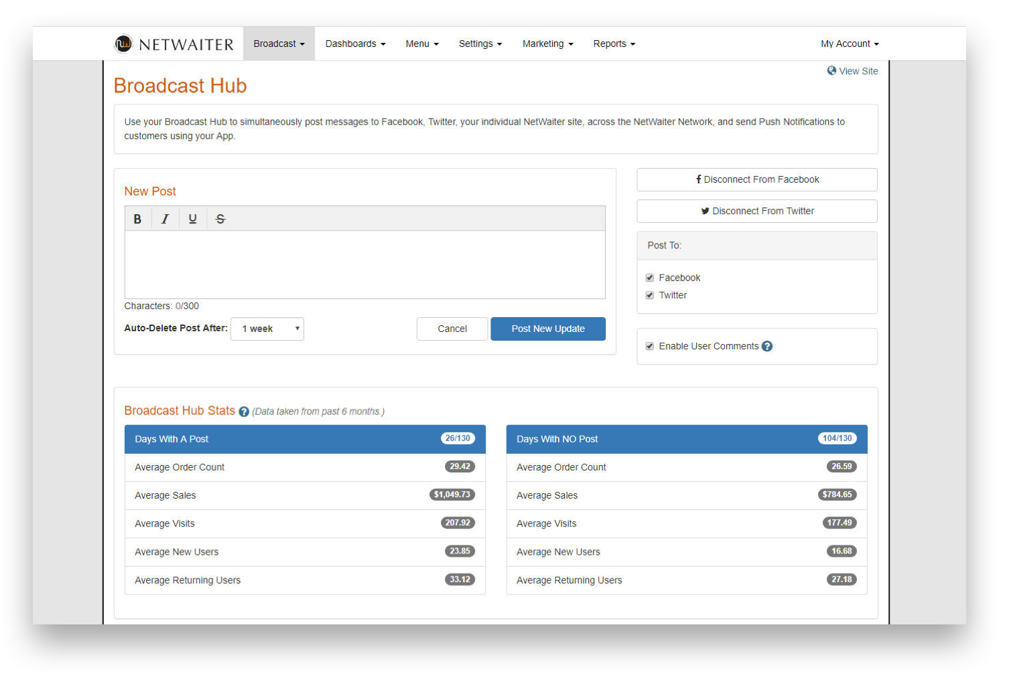The height and width of the screenshot is (700, 1009).
Task: Click the help icon next to Enable User Comments
Action: click(767, 346)
